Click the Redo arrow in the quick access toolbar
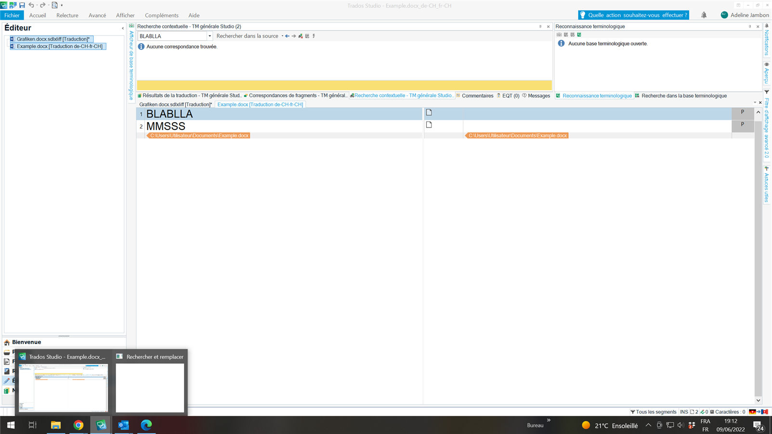Screen dimensions: 772x434 point(42,5)
